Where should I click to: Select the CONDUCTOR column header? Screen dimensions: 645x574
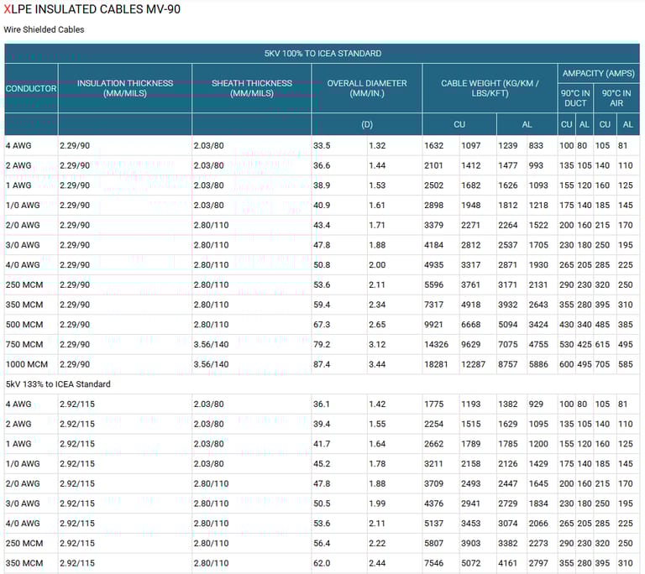click(x=31, y=88)
